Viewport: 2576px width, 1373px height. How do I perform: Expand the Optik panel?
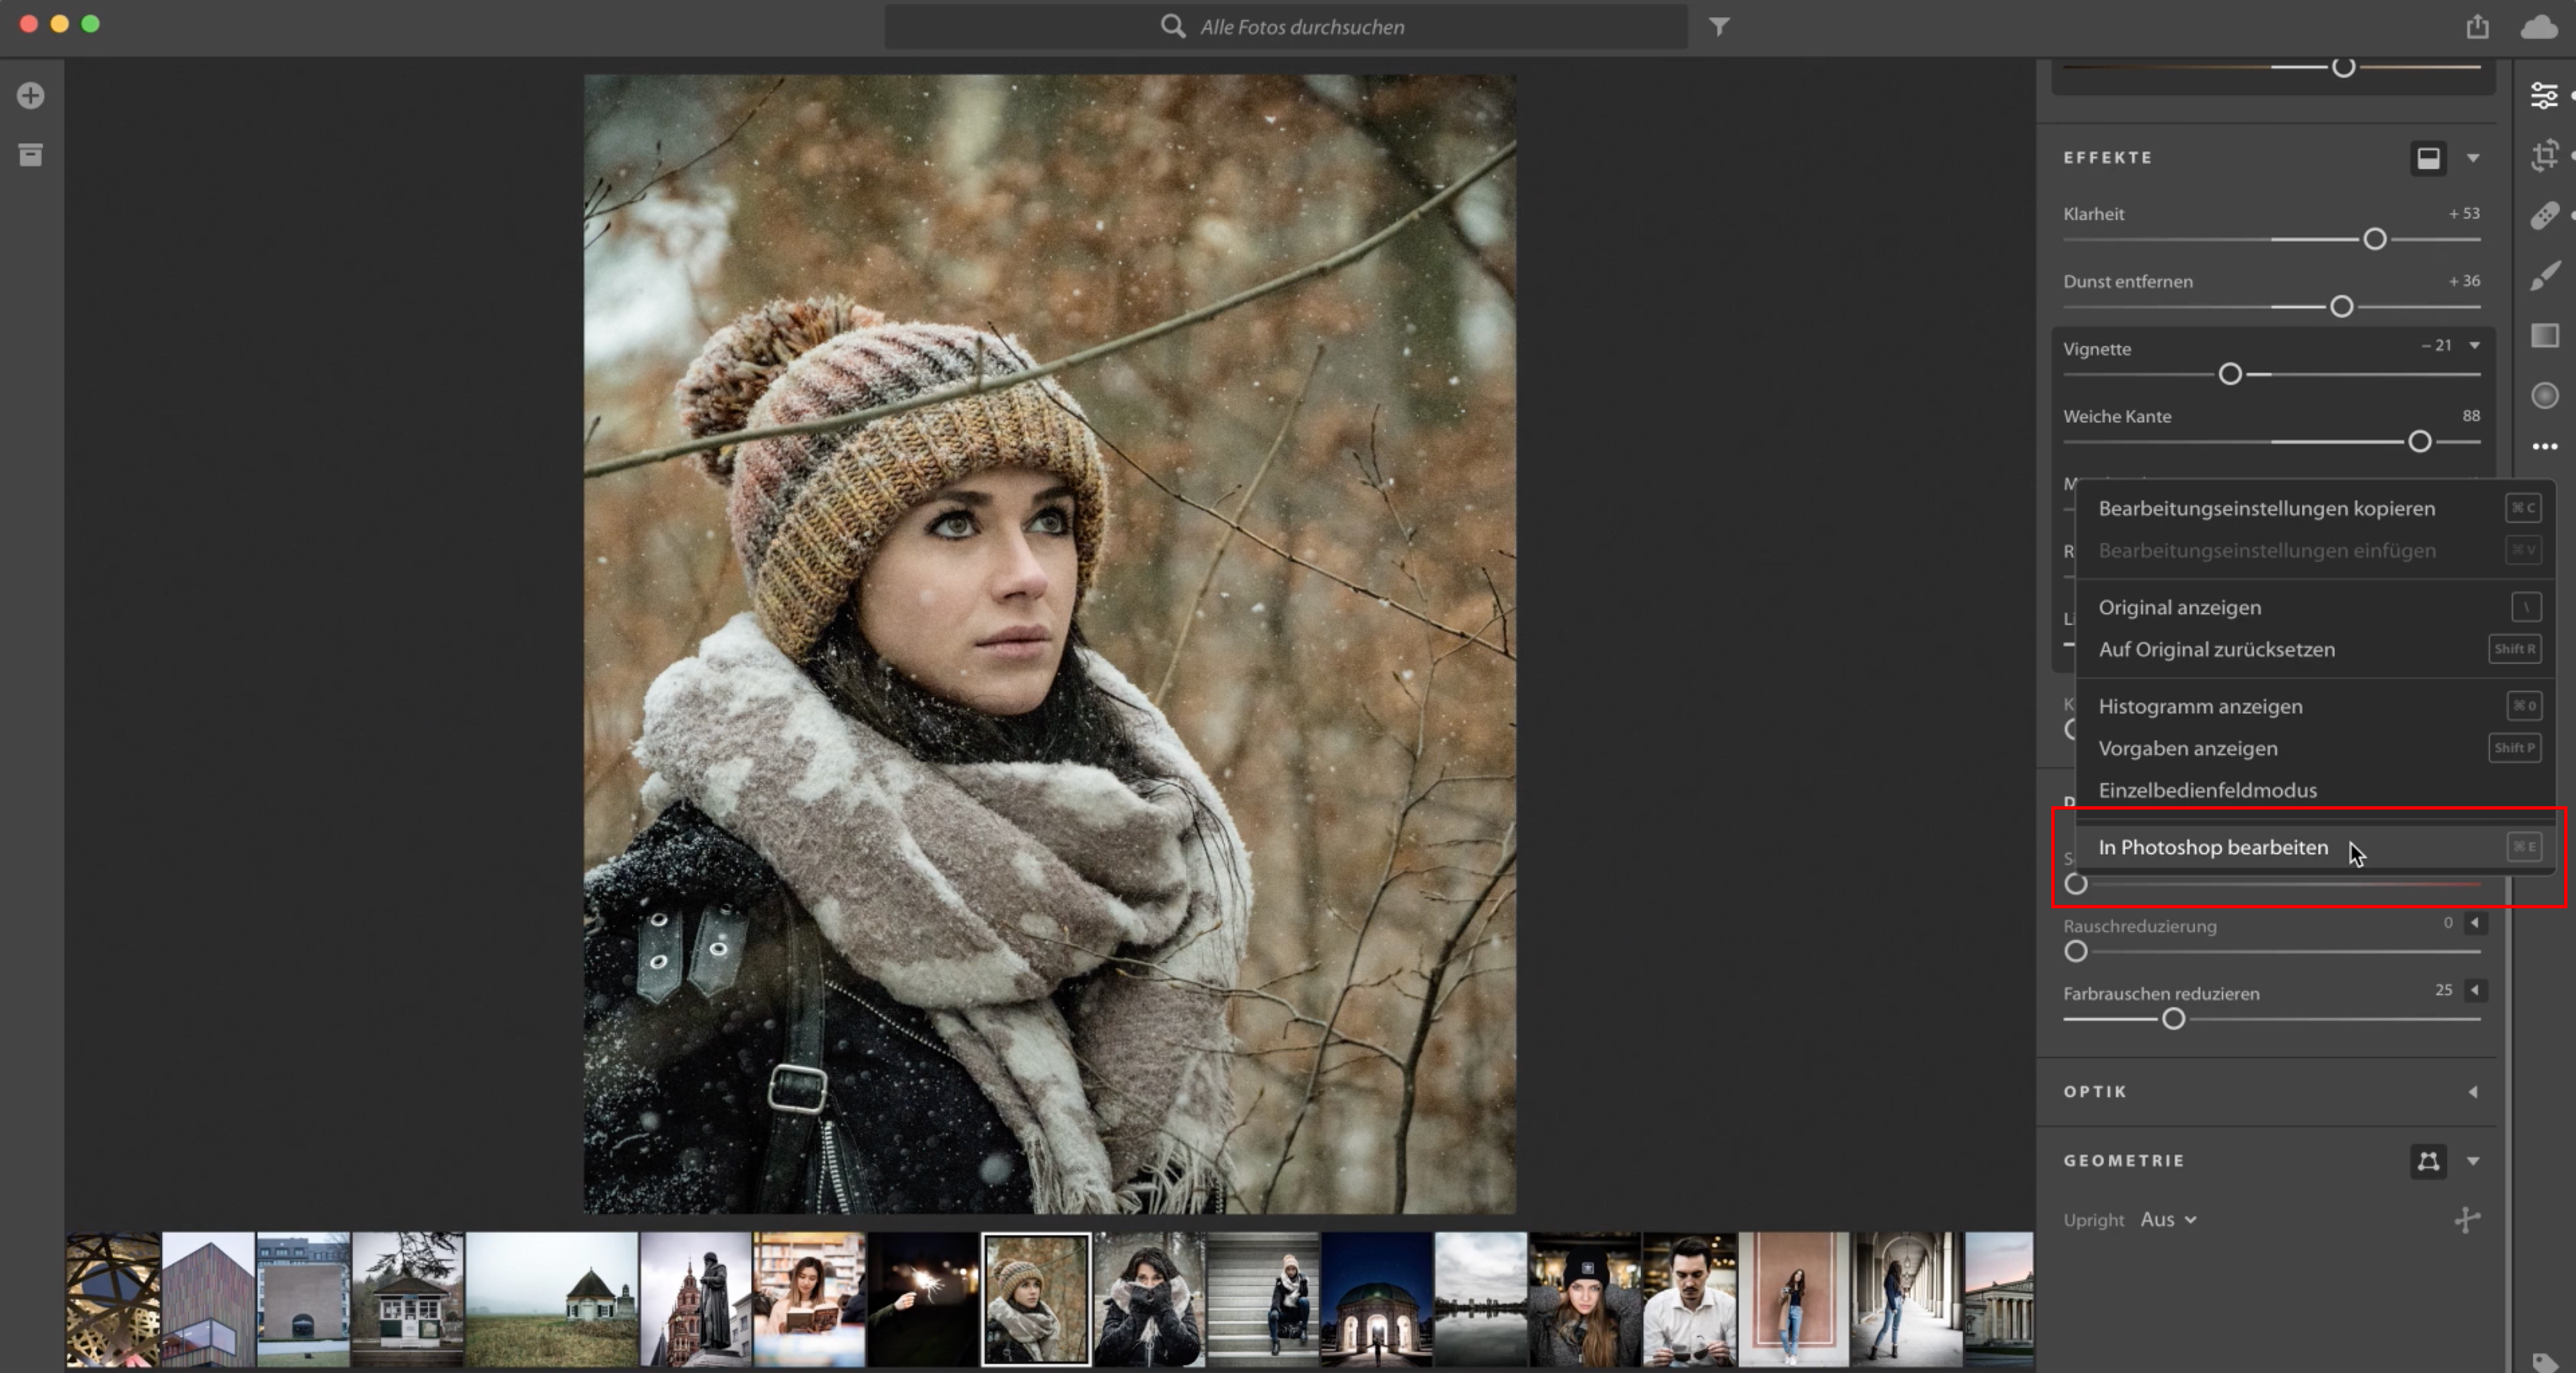point(2473,1091)
